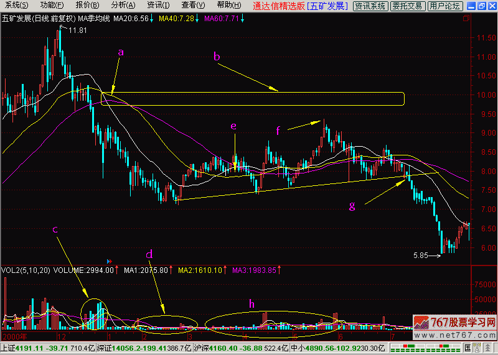Image resolution: width=498 pixels, height=355 pixels.
Task: Click the 中小 index entry in the status bar
Action: coord(338,348)
